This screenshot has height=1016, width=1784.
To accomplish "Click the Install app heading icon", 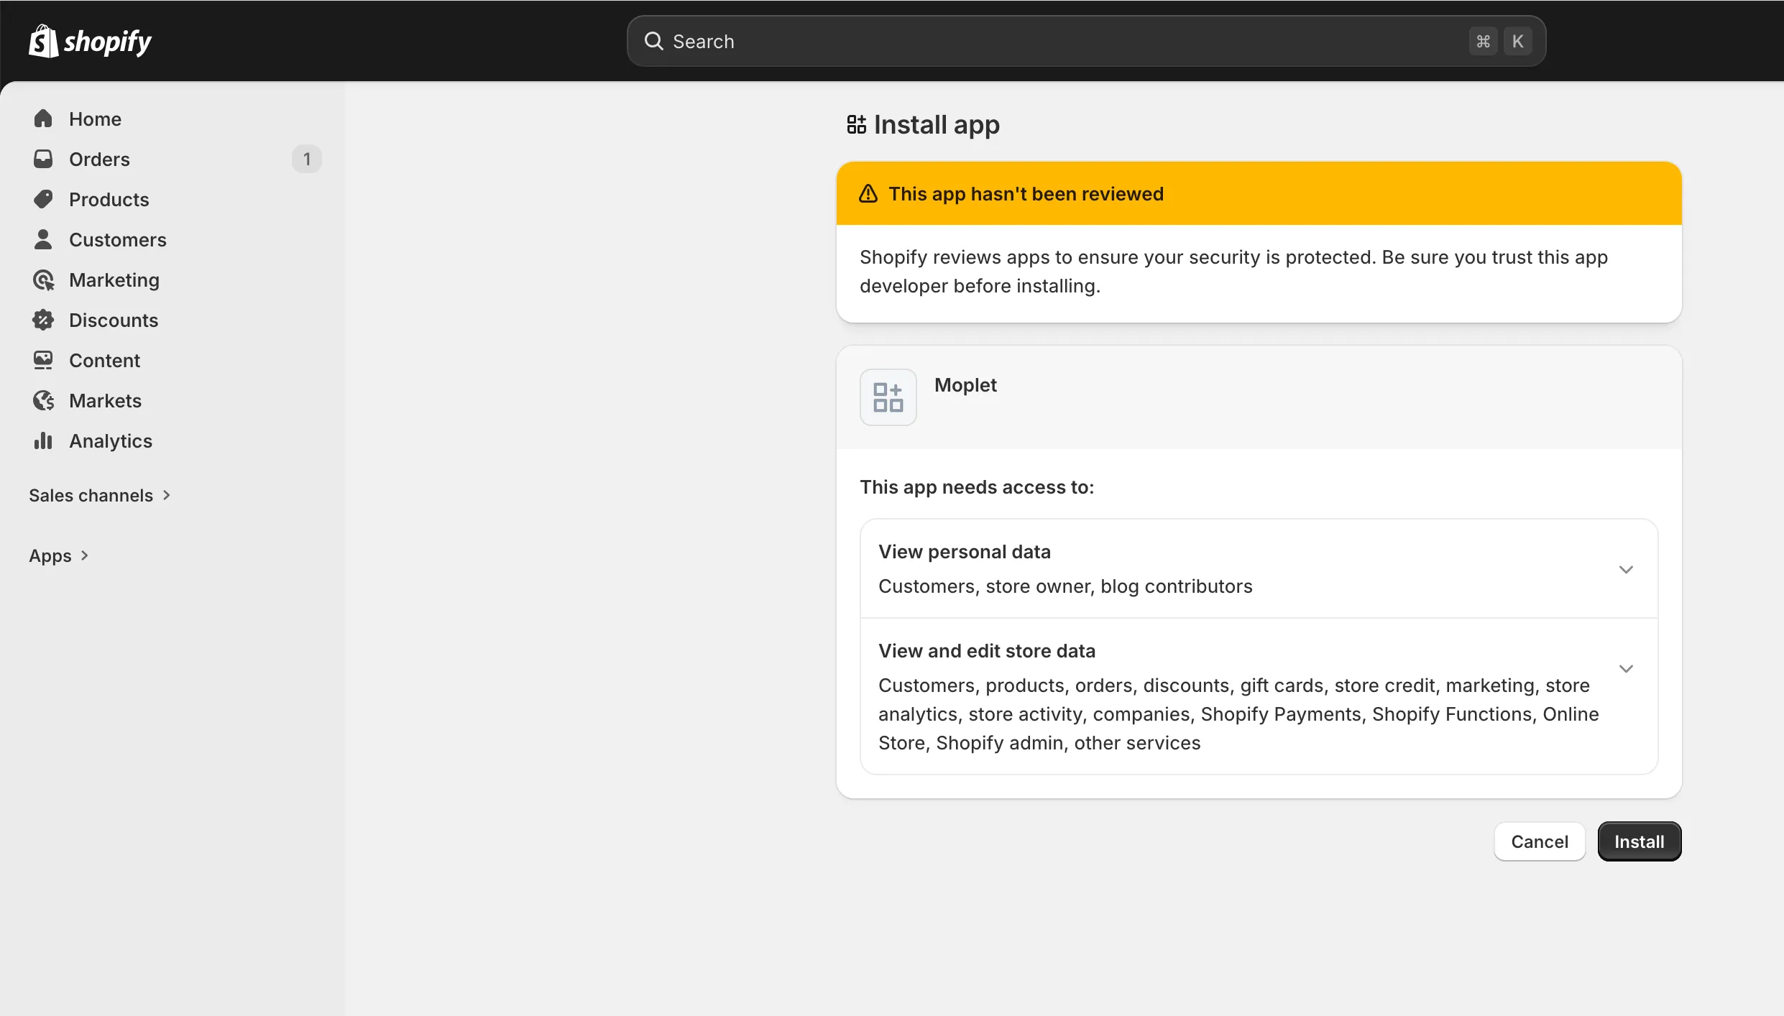I will [856, 124].
